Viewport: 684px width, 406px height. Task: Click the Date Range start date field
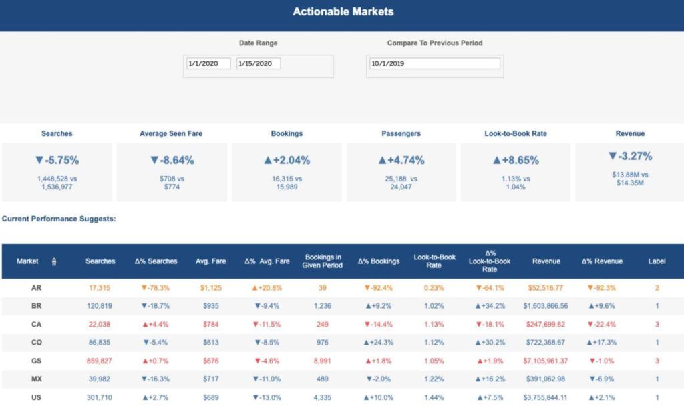208,63
